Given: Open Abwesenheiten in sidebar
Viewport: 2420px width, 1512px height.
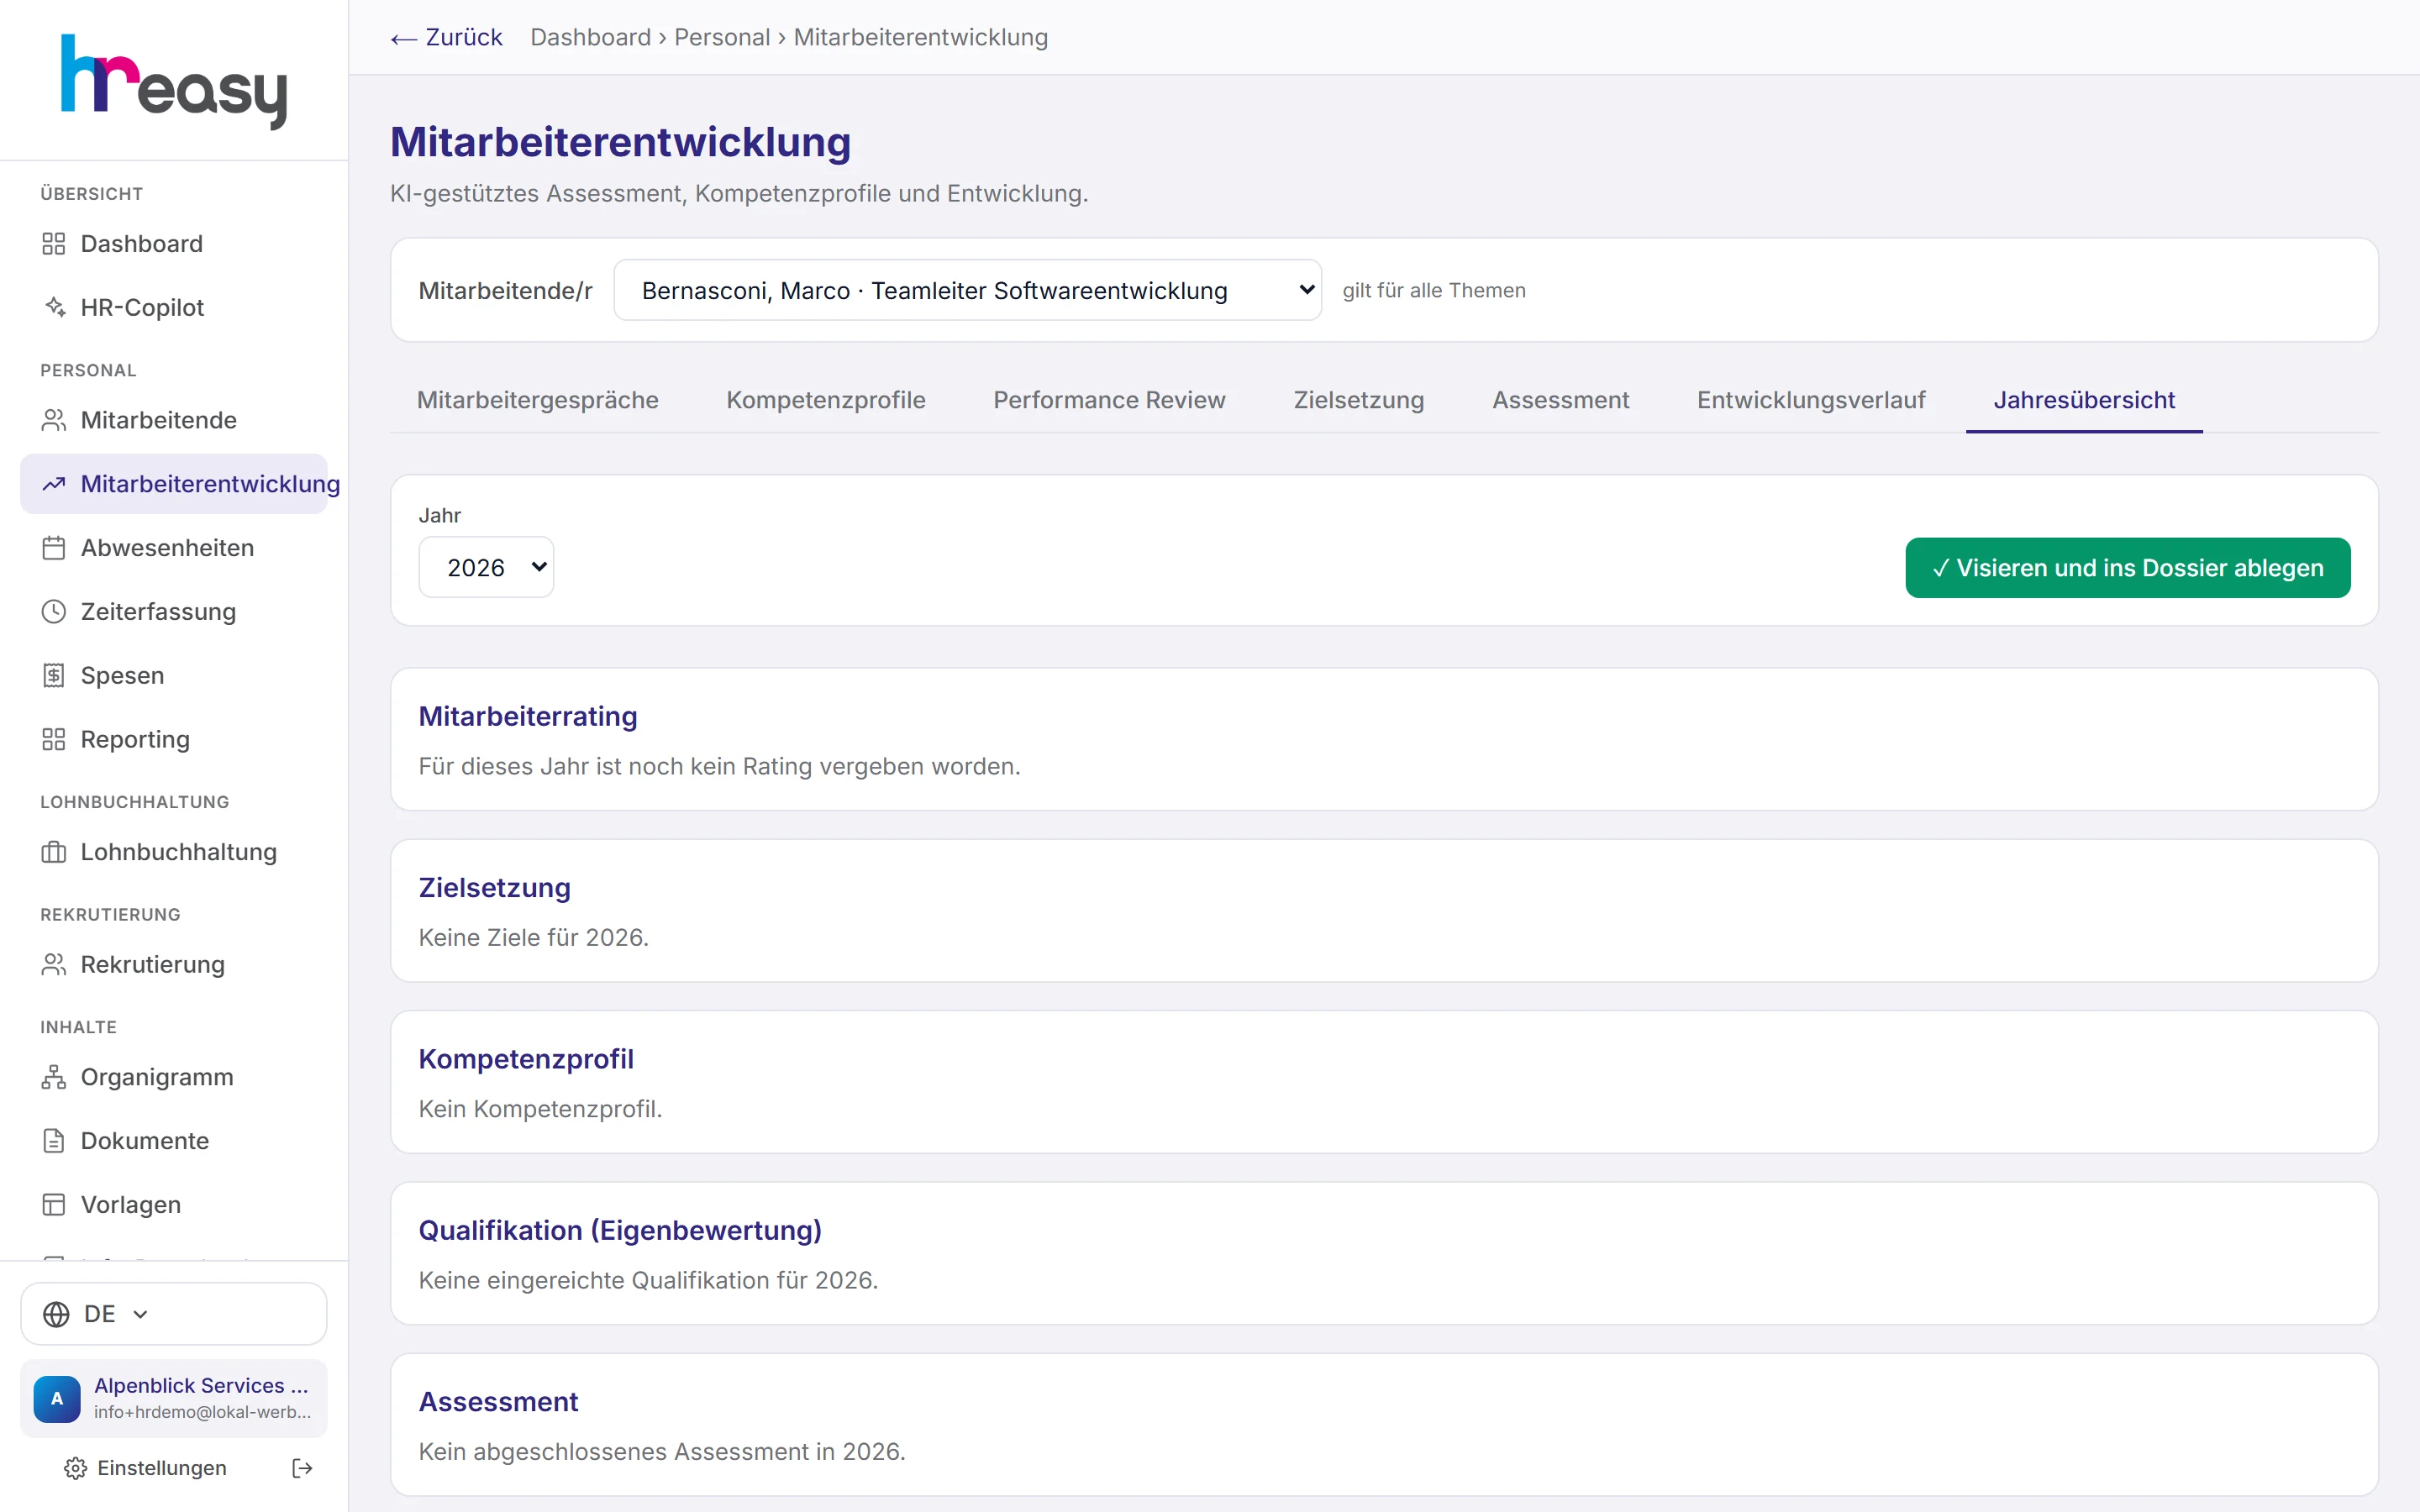Looking at the screenshot, I should tap(174, 548).
